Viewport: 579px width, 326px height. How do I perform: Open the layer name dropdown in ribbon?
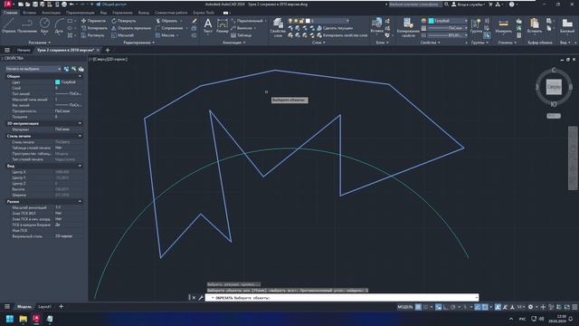coord(327,21)
